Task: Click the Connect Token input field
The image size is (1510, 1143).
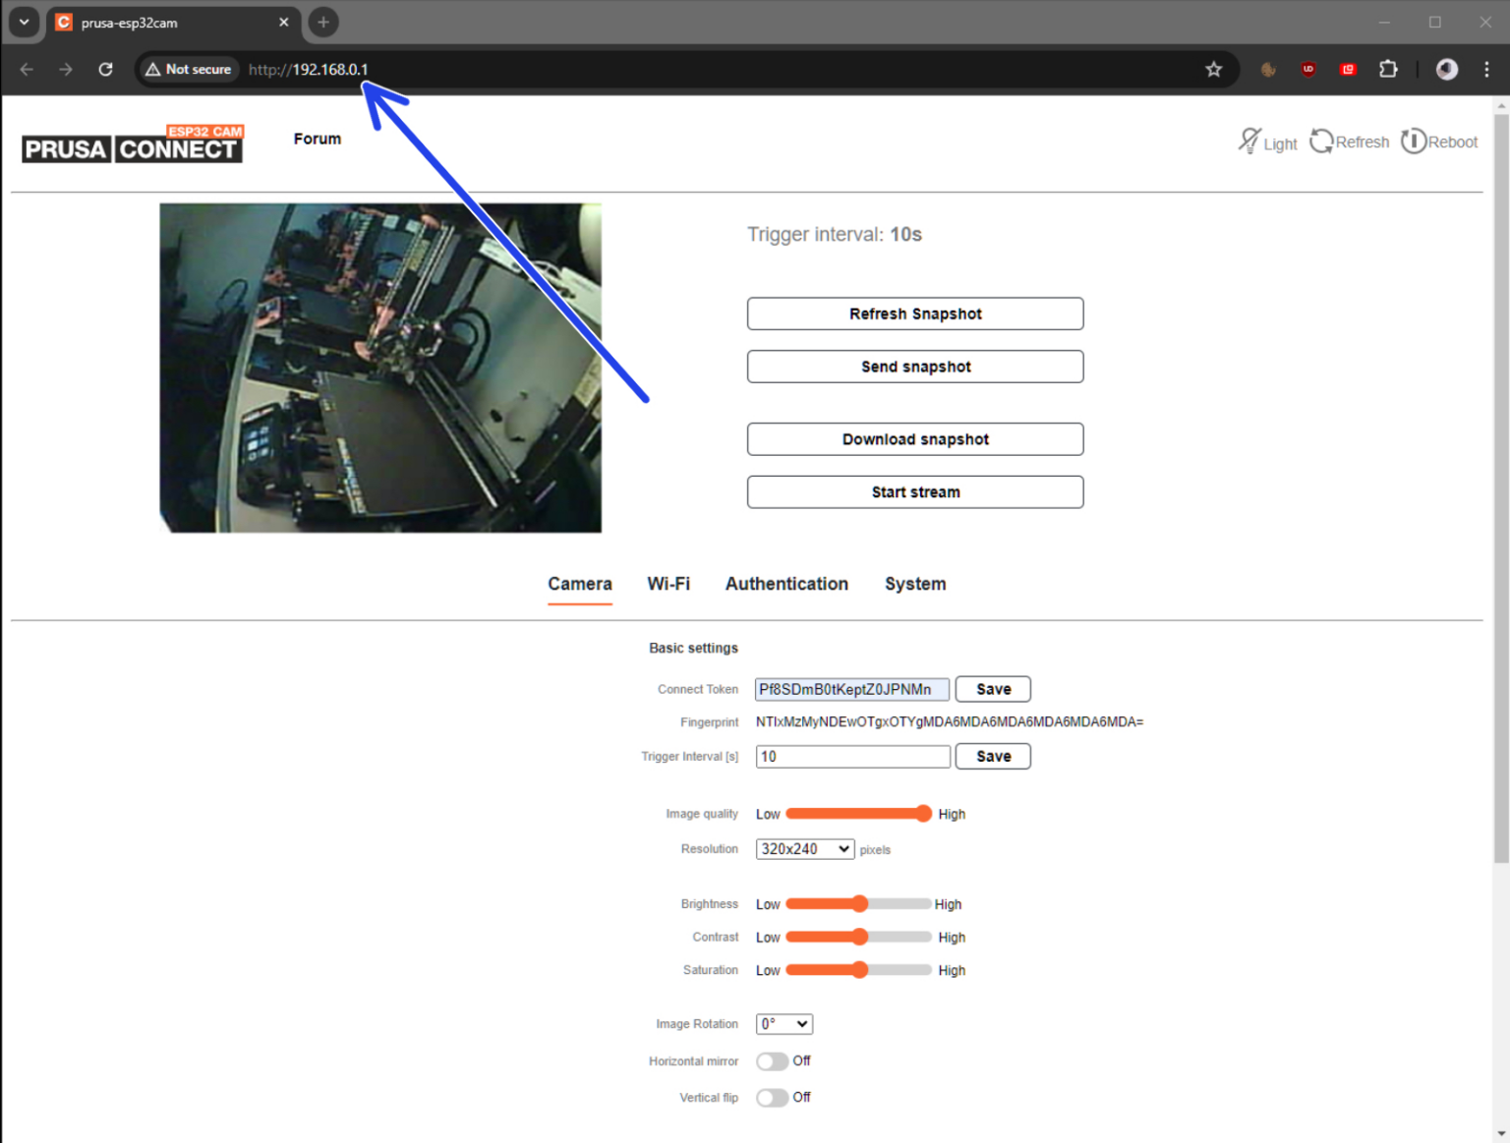Action: 851,689
